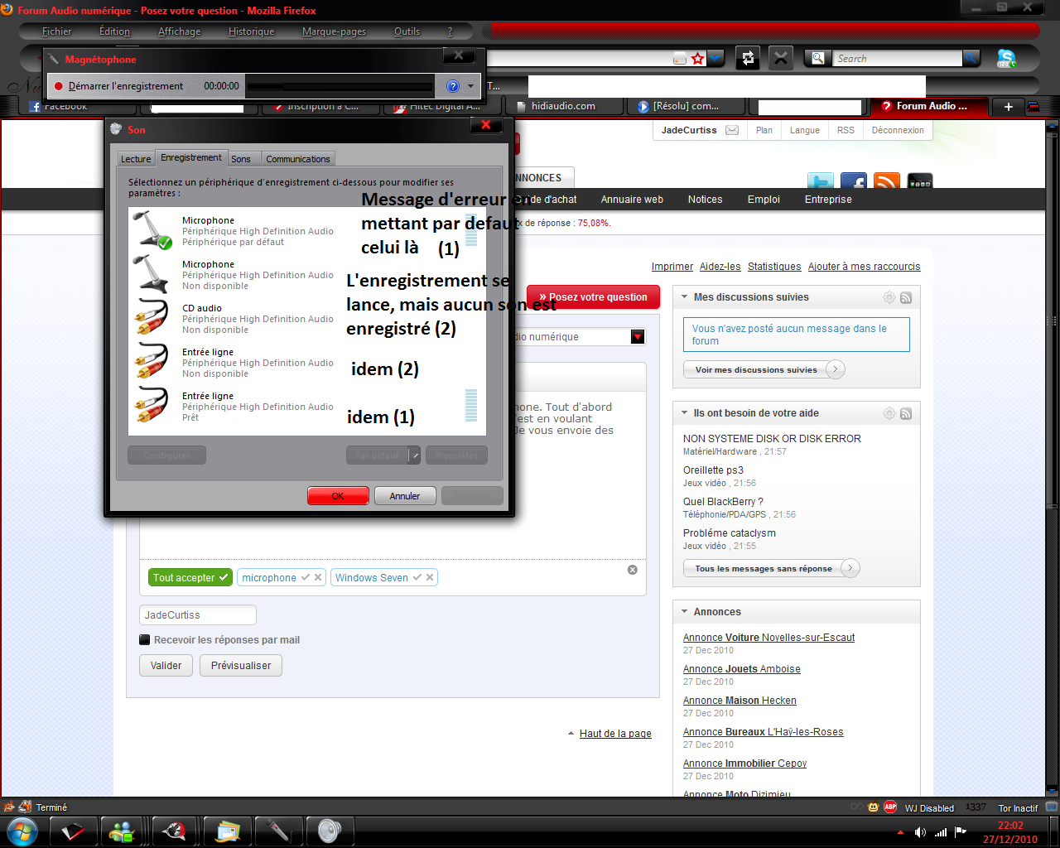Open the volume icon in system tray
Image resolution: width=1060 pixels, height=848 pixels.
(x=920, y=831)
